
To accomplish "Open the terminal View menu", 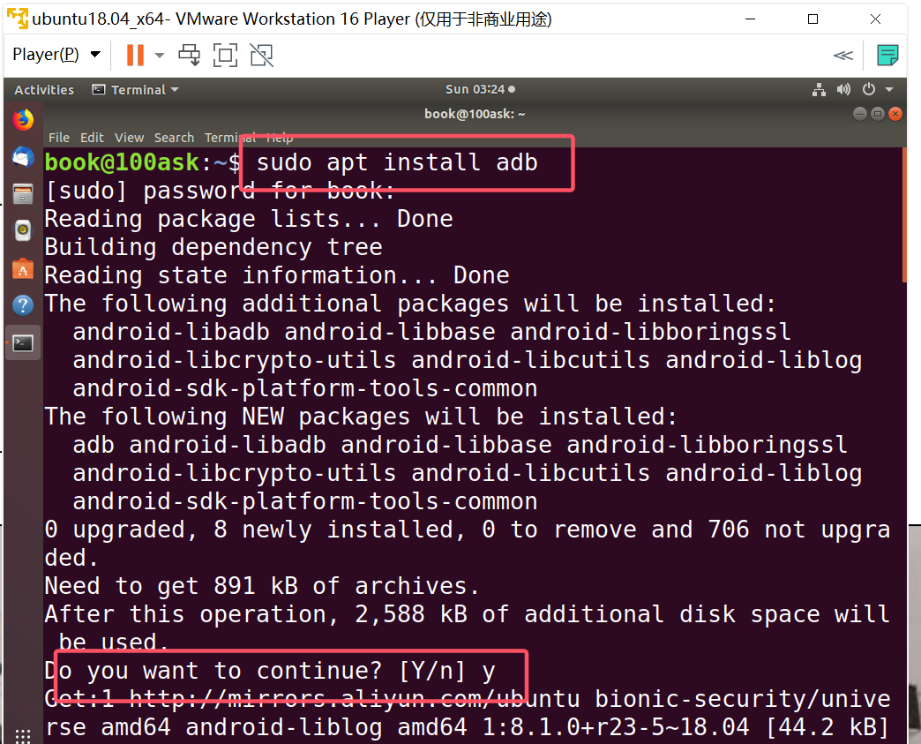I will [x=129, y=138].
